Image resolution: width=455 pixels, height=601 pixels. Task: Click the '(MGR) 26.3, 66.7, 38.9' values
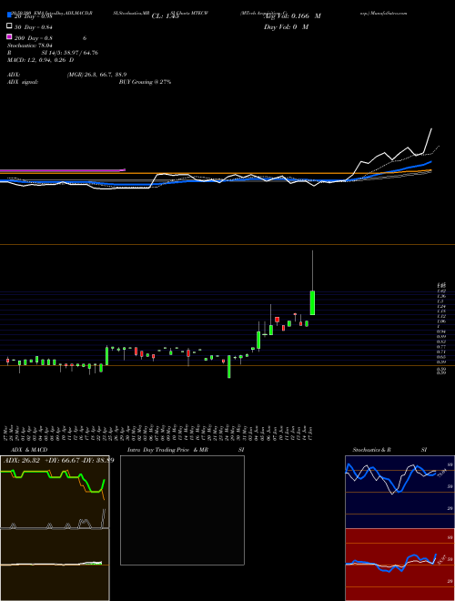[x=96, y=75]
